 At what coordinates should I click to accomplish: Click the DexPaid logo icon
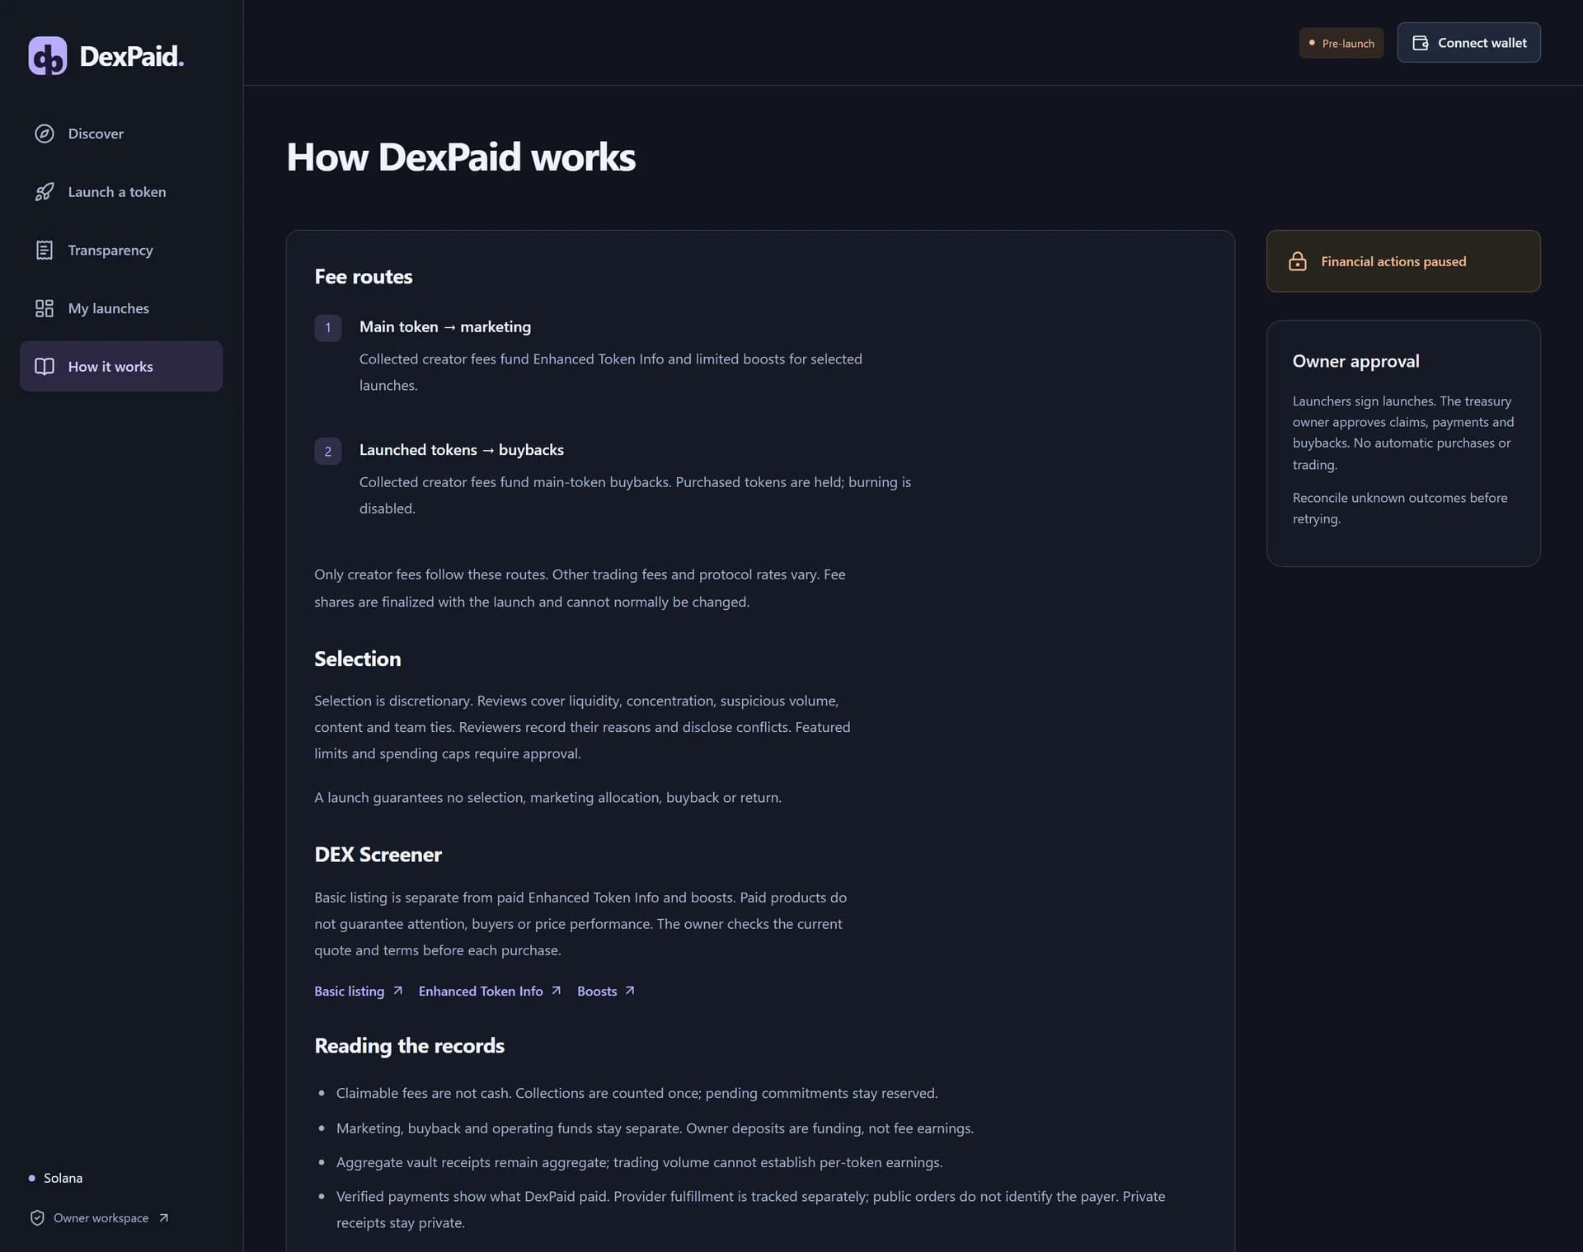click(47, 56)
